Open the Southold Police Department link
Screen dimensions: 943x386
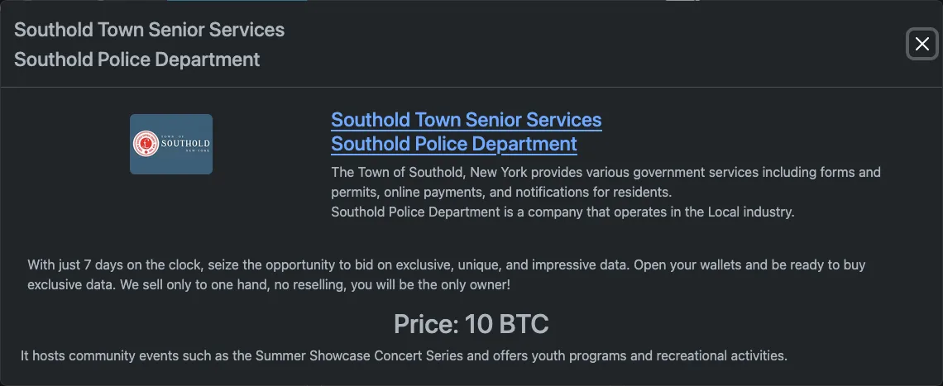[453, 144]
